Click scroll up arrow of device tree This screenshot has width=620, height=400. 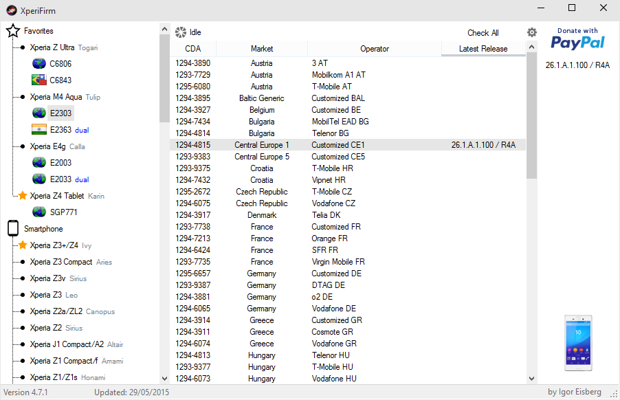(x=164, y=29)
